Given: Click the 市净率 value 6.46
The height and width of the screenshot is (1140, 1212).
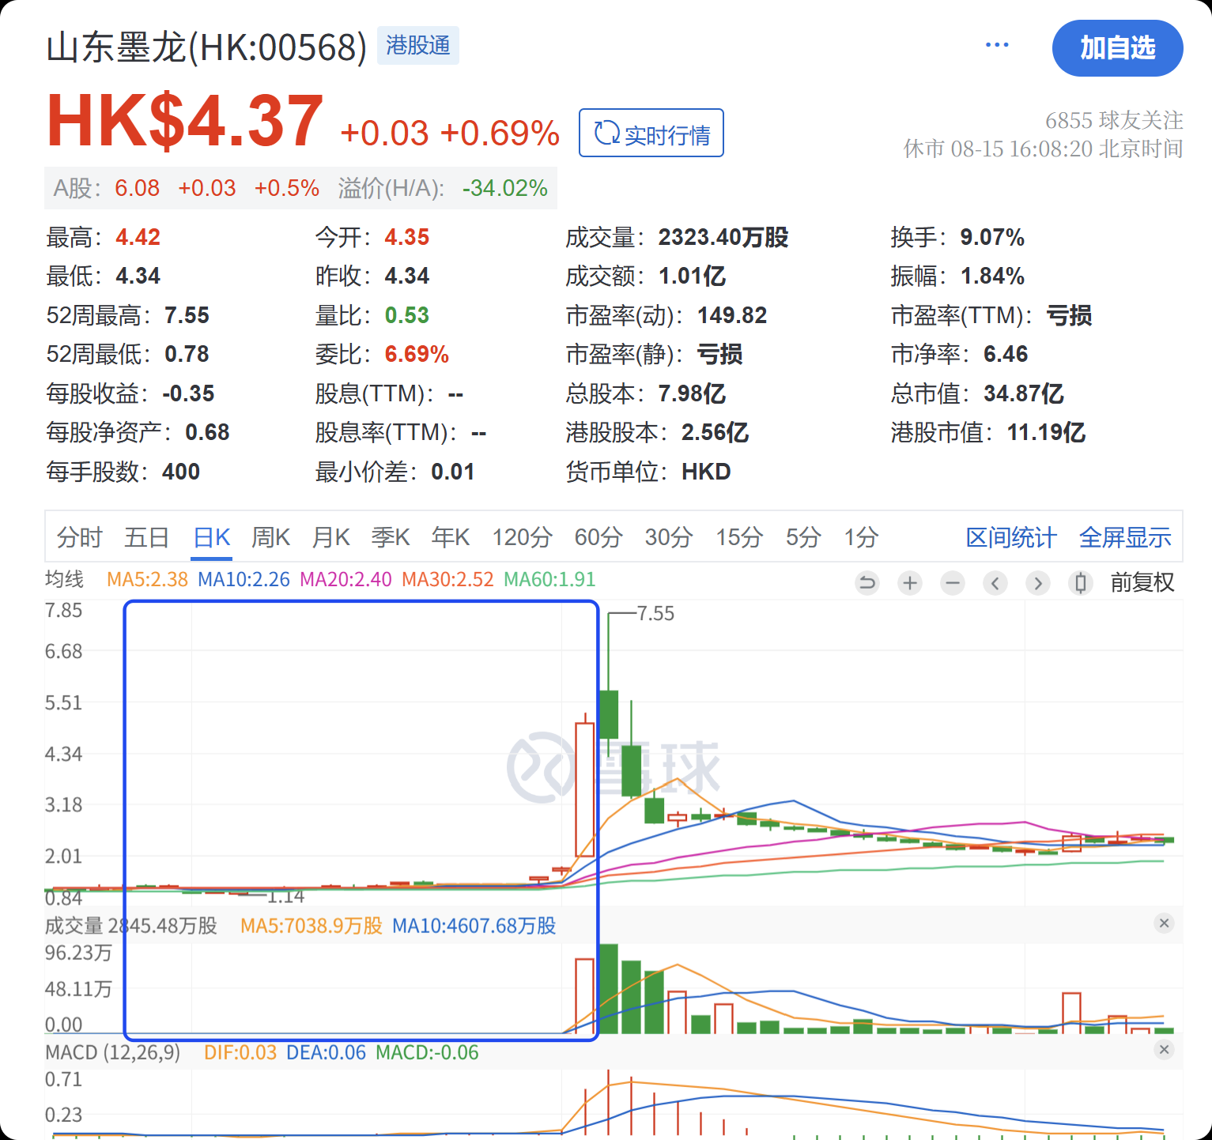Looking at the screenshot, I should click(1006, 354).
